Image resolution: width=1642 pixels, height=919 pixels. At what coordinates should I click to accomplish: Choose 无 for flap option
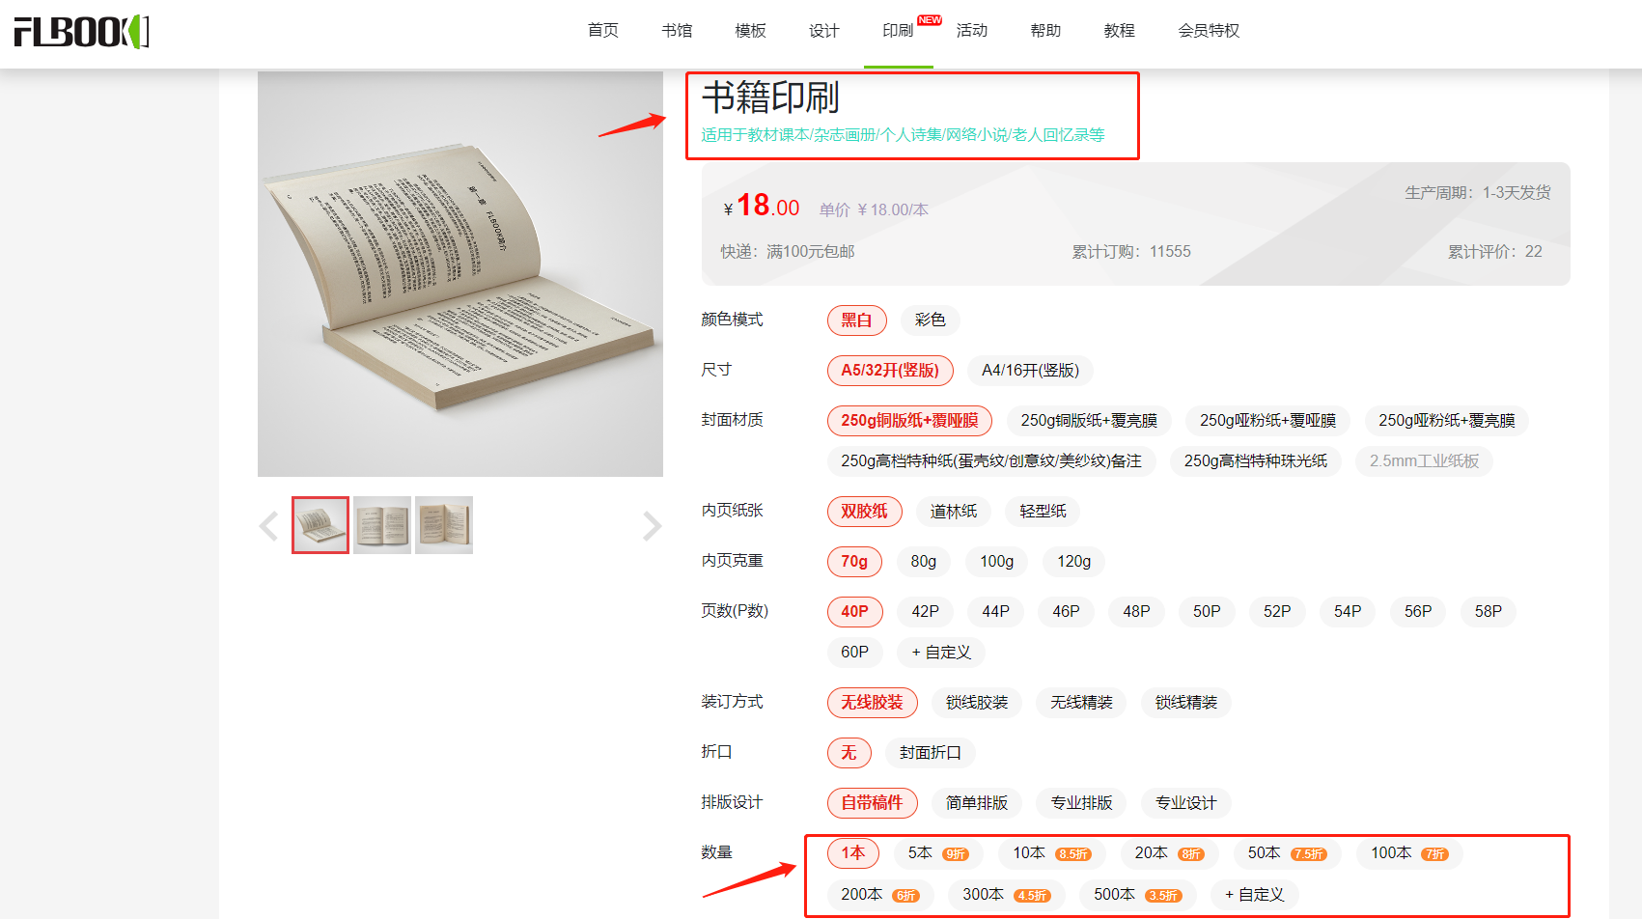click(849, 753)
